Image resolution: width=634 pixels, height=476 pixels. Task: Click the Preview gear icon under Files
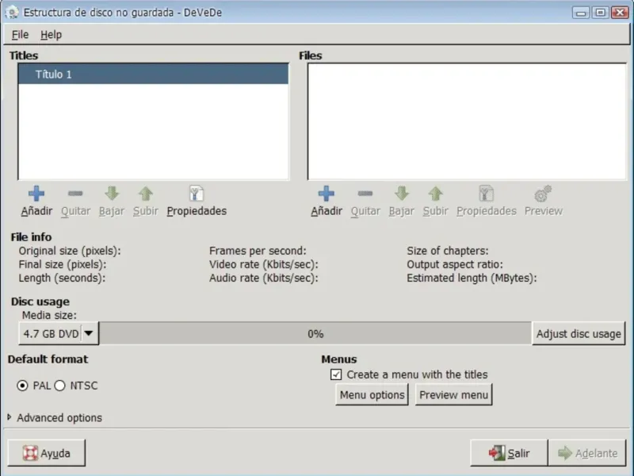(543, 194)
